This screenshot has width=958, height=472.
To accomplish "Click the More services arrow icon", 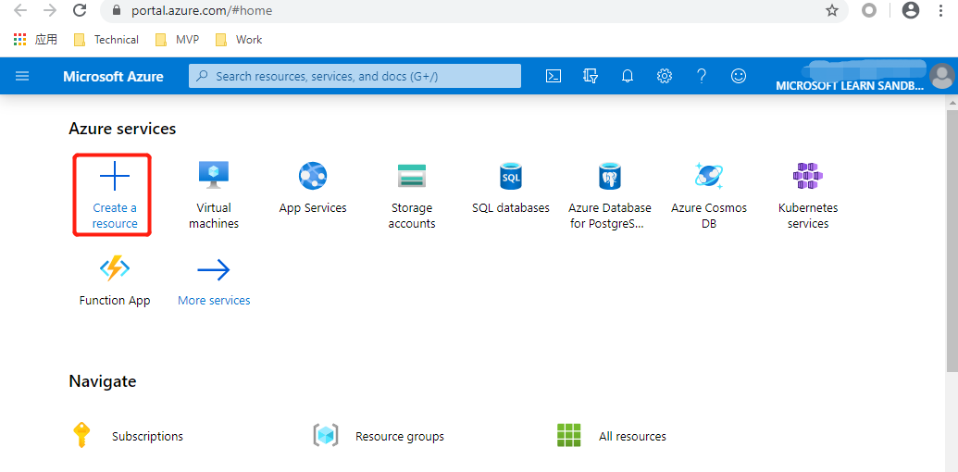I will tap(213, 269).
